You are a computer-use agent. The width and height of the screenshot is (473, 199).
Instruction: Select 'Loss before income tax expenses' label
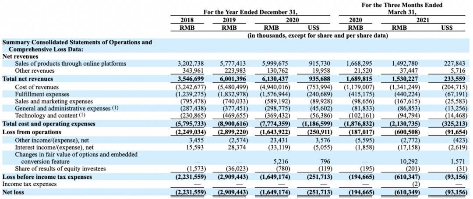coord(47,177)
